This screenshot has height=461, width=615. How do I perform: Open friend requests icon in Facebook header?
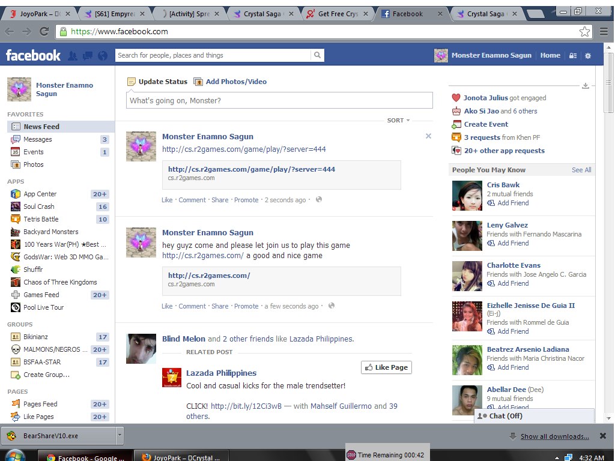click(73, 55)
